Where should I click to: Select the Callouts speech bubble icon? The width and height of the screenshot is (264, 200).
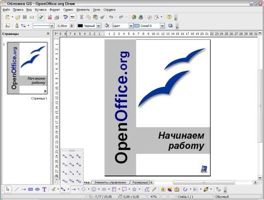pos(124,190)
